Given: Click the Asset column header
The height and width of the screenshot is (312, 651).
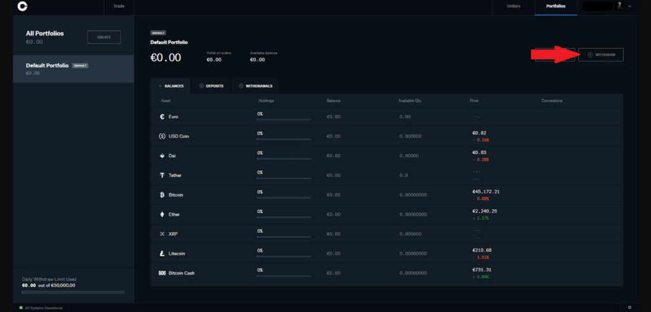Looking at the screenshot, I should click(x=165, y=101).
